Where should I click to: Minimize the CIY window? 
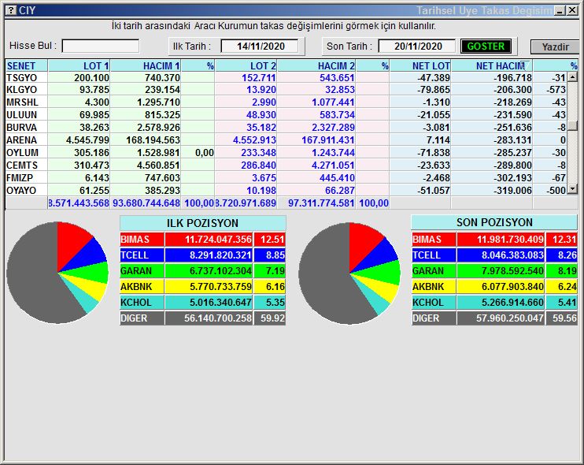click(x=560, y=10)
